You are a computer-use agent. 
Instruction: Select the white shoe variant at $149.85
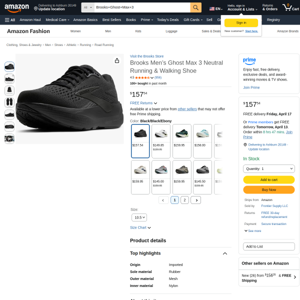[161, 140]
